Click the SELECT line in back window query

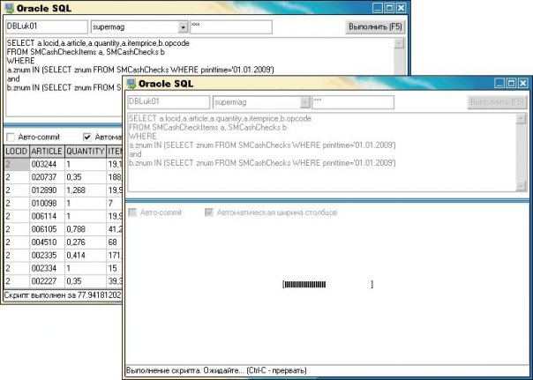point(98,43)
